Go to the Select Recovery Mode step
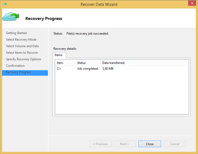This screenshot has width=198, height=154. pyautogui.click(x=21, y=40)
